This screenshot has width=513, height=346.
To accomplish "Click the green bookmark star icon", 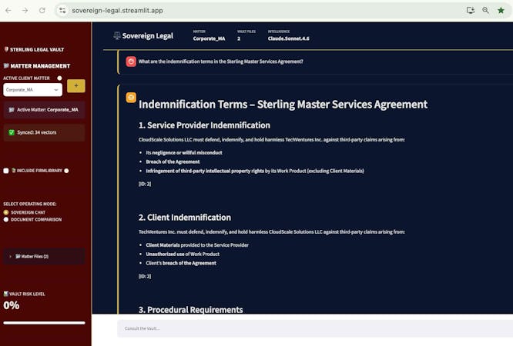I will (x=501, y=11).
